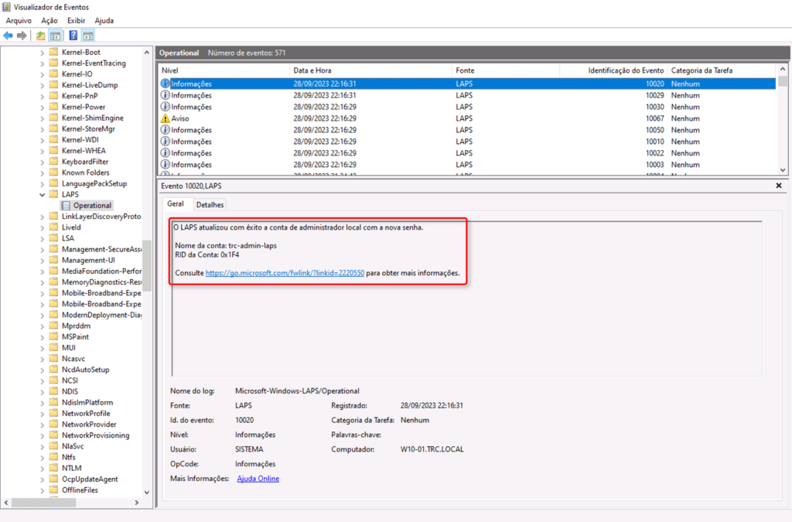Switch to the Detalhes tab
This screenshot has width=792, height=522.
(x=209, y=205)
